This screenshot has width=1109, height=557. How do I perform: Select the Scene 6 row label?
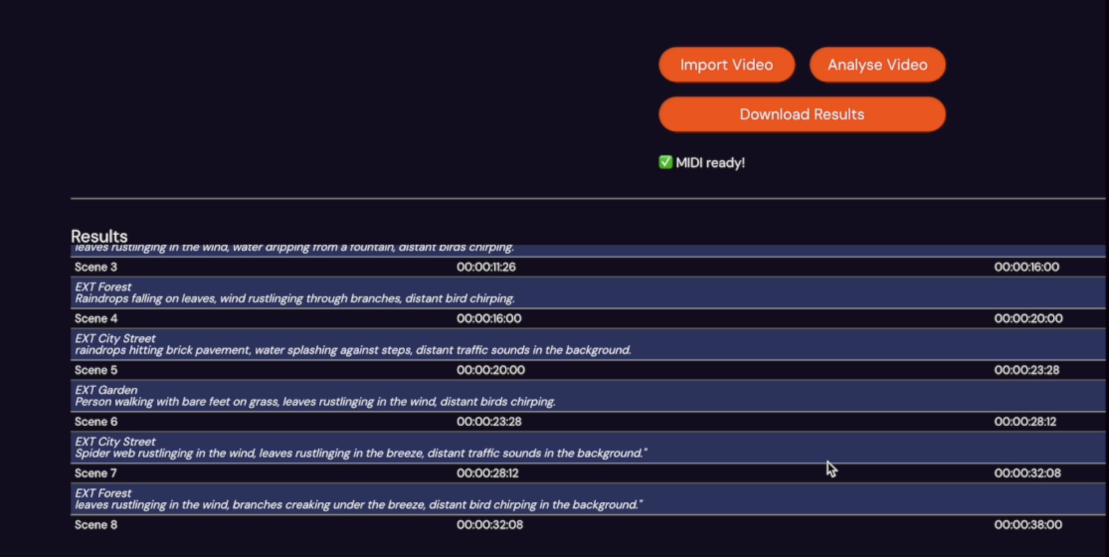(x=96, y=422)
